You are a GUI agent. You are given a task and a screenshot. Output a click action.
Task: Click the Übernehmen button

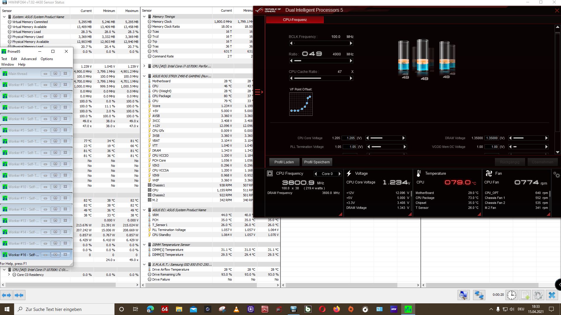[543, 162]
